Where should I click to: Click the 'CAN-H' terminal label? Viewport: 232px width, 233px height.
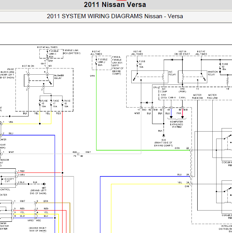[172, 98]
